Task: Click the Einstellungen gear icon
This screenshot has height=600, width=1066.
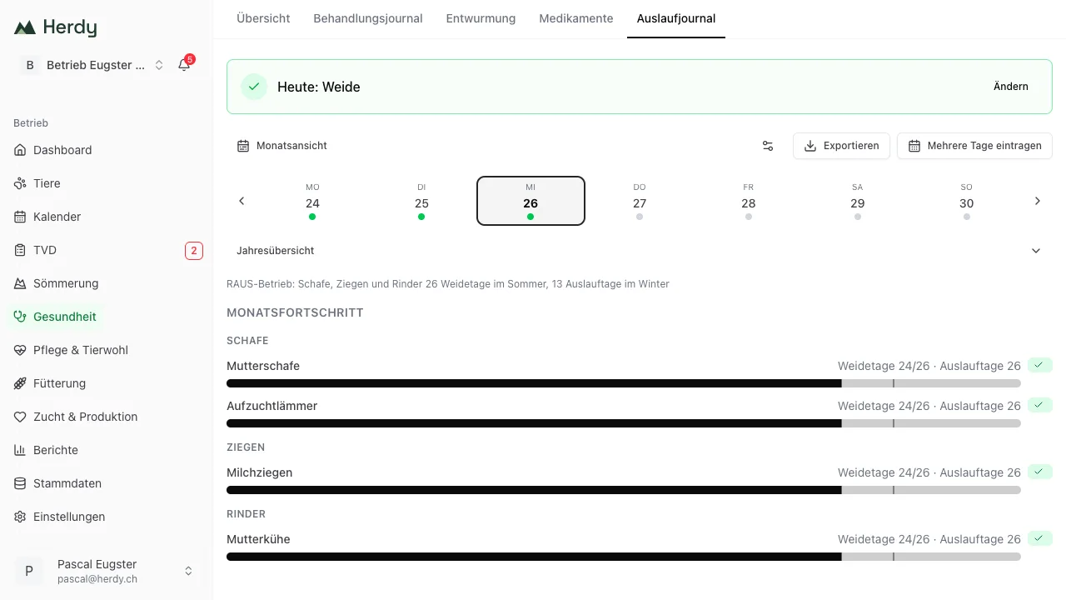Action: pos(20,517)
